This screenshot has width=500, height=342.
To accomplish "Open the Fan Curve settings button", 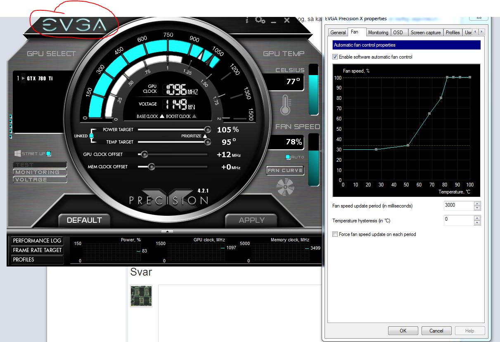I will (285, 170).
